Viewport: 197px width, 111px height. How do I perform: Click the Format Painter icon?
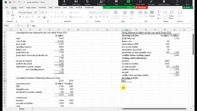tap(13, 18)
